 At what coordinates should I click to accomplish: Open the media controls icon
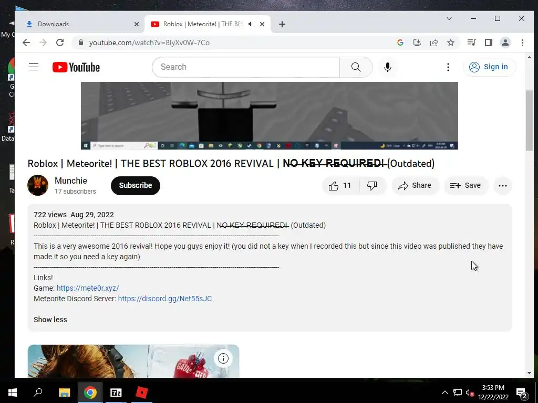click(x=471, y=43)
